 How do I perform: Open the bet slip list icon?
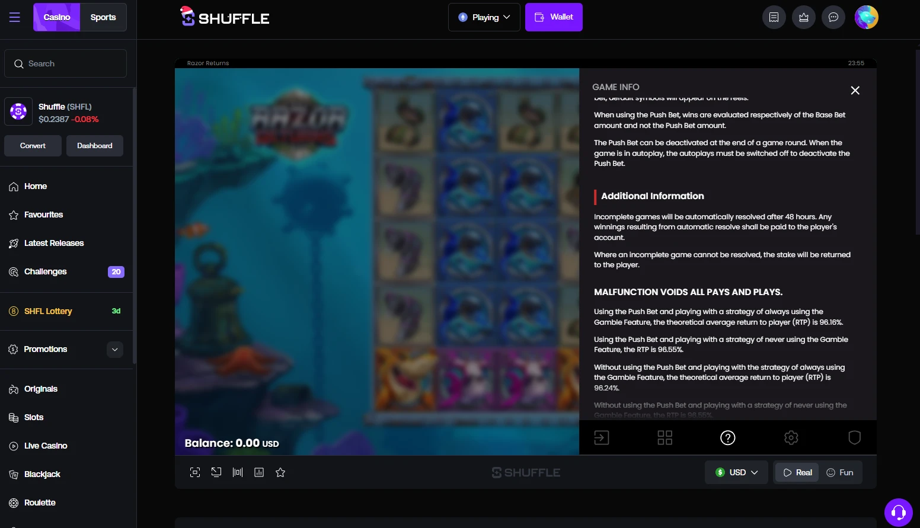[x=774, y=17]
